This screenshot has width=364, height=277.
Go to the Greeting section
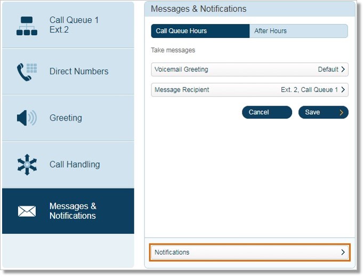[68, 118]
